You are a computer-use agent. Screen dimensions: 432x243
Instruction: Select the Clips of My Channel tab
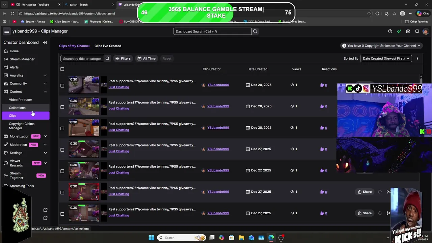[74, 46]
